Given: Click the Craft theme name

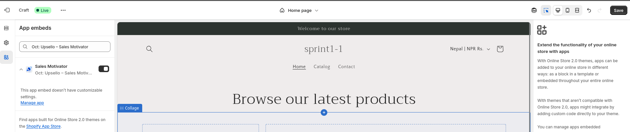Looking at the screenshot, I should pyautogui.click(x=24, y=10).
